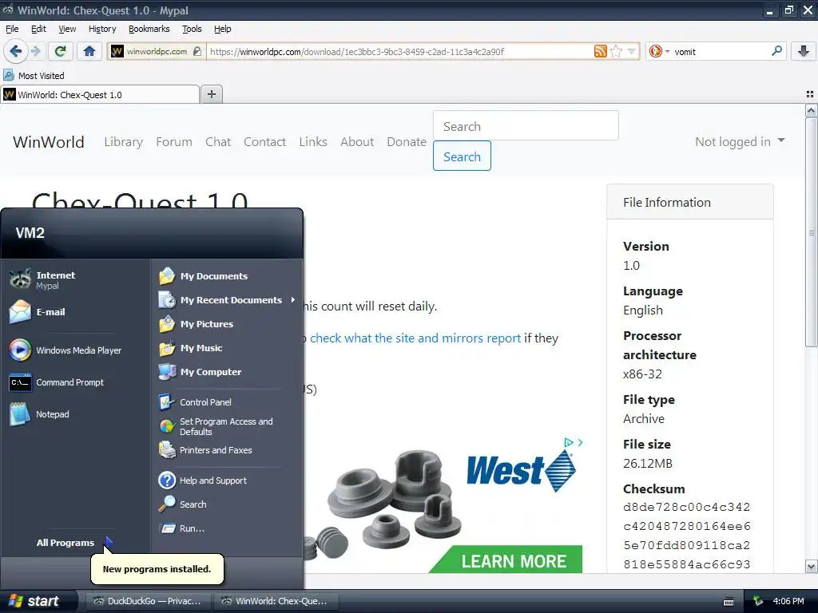Open the downloads arrow button
This screenshot has height=613, width=818.
[x=804, y=51]
